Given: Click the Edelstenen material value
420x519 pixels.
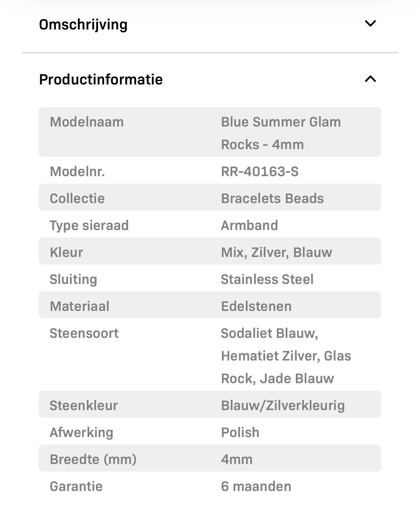Looking at the screenshot, I should [256, 306].
